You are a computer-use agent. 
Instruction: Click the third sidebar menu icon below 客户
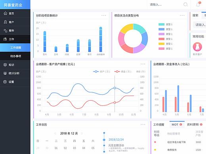coord(5,30)
